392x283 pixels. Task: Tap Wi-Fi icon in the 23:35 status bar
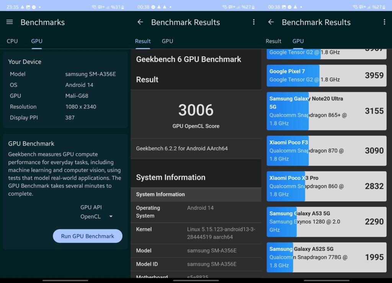click(94, 7)
